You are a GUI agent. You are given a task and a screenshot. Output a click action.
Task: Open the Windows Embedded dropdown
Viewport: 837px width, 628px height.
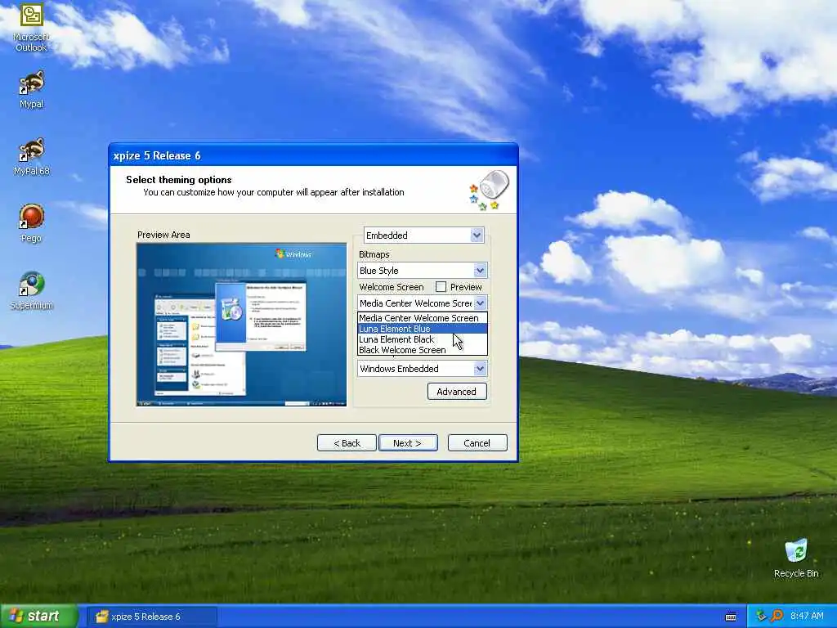(480, 369)
